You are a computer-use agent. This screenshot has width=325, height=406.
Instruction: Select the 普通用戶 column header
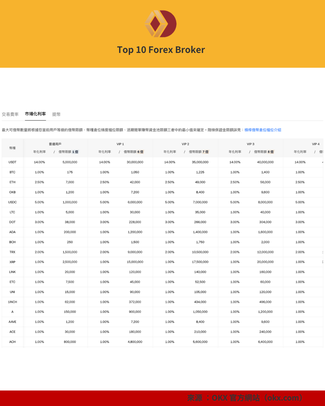click(x=55, y=144)
